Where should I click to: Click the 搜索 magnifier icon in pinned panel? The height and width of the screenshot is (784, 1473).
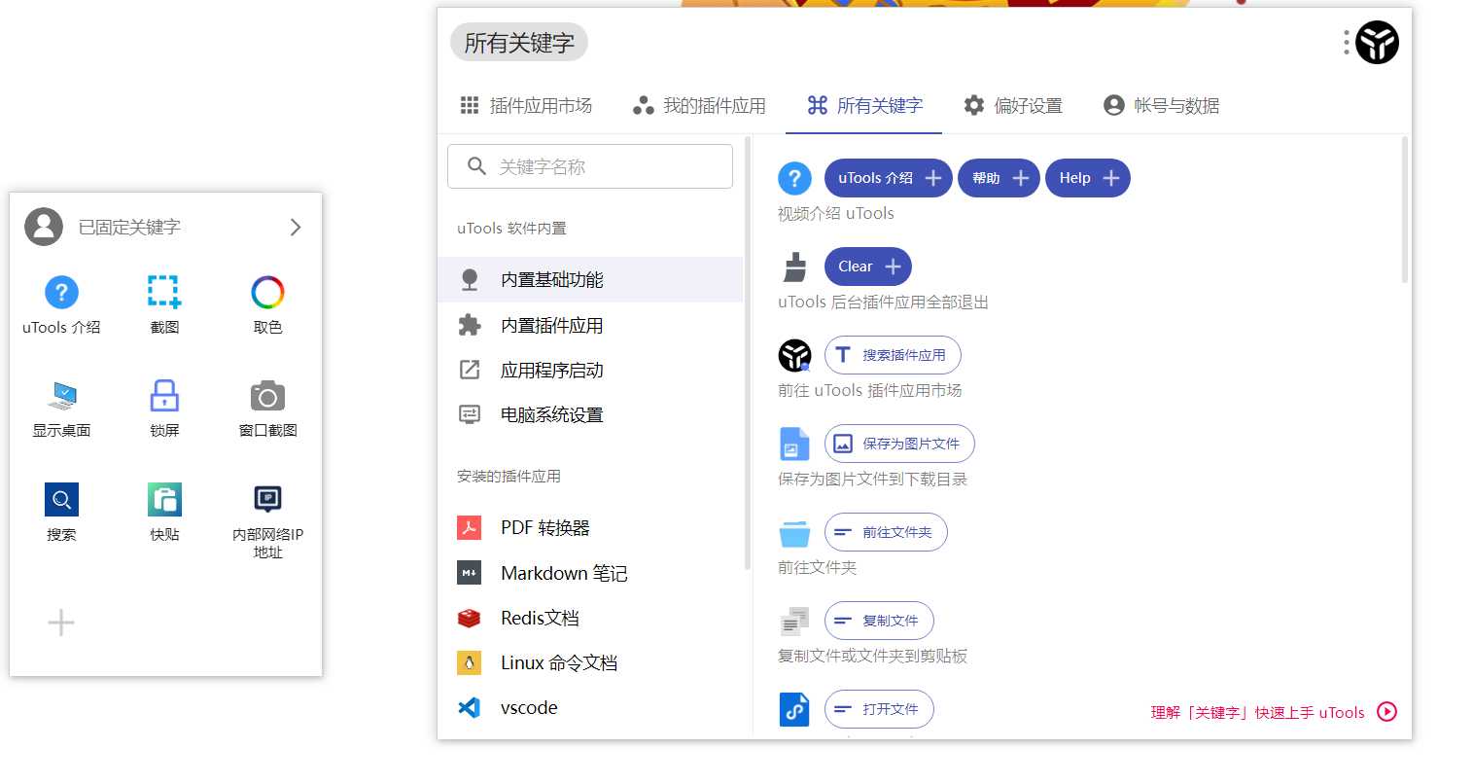[x=61, y=499]
